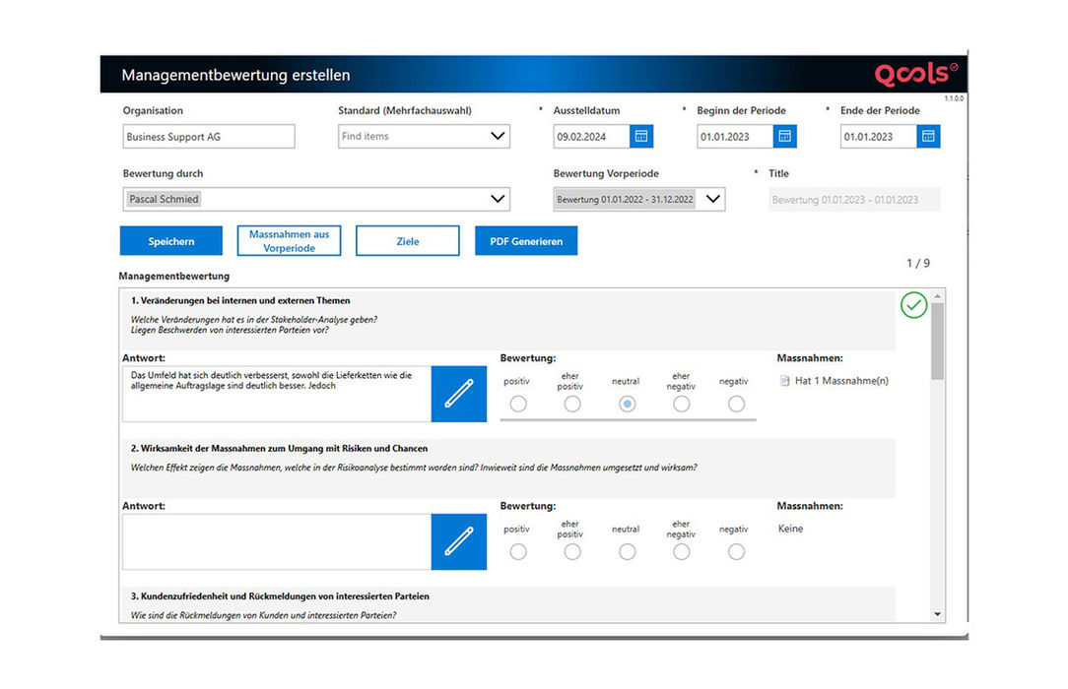Click the Speichern button

(x=171, y=241)
